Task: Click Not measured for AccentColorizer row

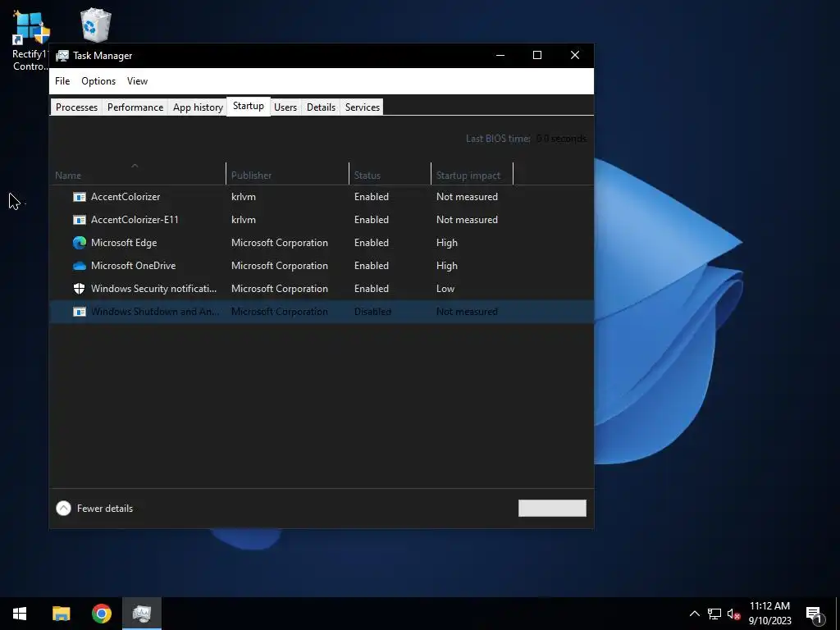Action: click(467, 197)
